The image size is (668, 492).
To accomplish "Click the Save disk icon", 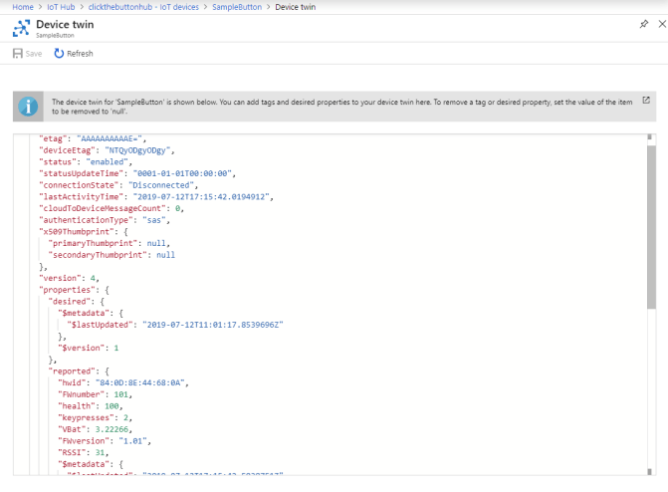I will coord(17,53).
